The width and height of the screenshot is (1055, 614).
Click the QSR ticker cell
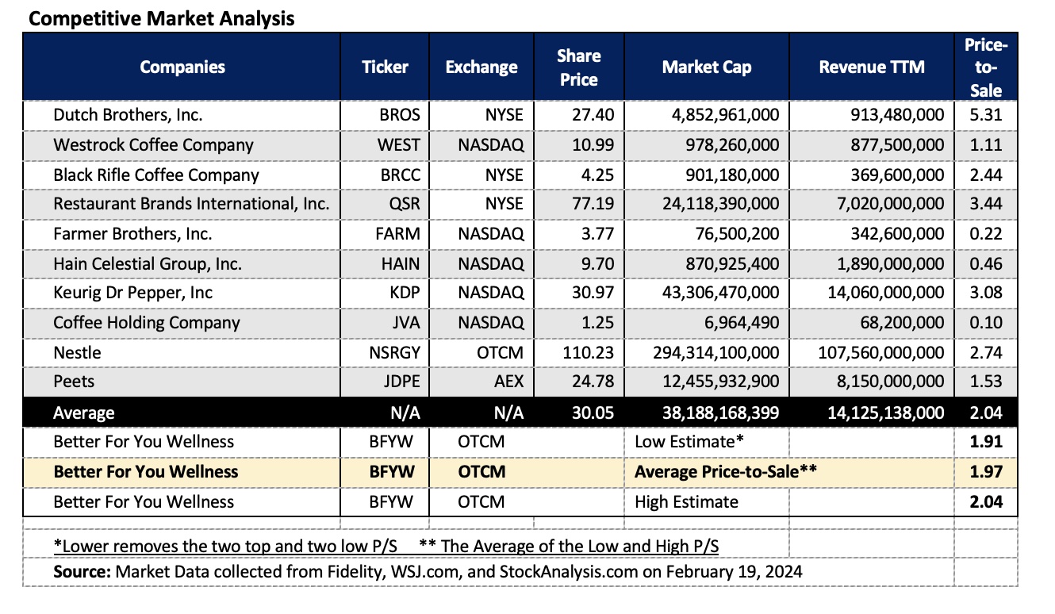click(x=405, y=204)
